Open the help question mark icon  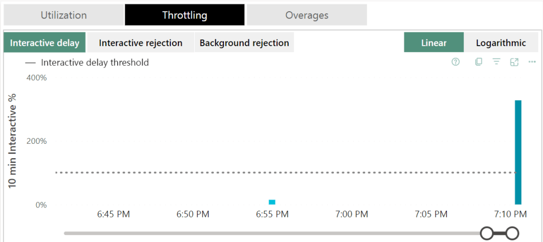tap(455, 62)
